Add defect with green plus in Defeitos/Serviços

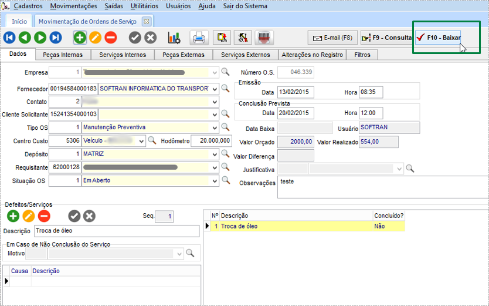pos(12,216)
